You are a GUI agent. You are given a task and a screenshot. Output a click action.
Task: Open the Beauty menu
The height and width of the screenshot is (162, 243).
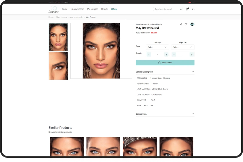(x=104, y=9)
